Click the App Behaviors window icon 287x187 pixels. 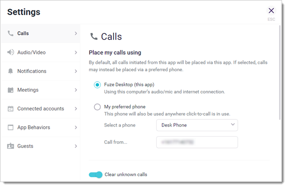coord(10,128)
